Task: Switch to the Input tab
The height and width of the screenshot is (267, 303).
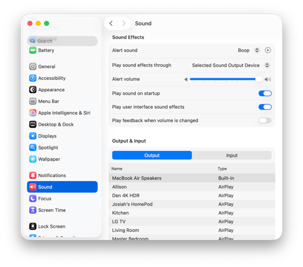Action: click(x=232, y=155)
